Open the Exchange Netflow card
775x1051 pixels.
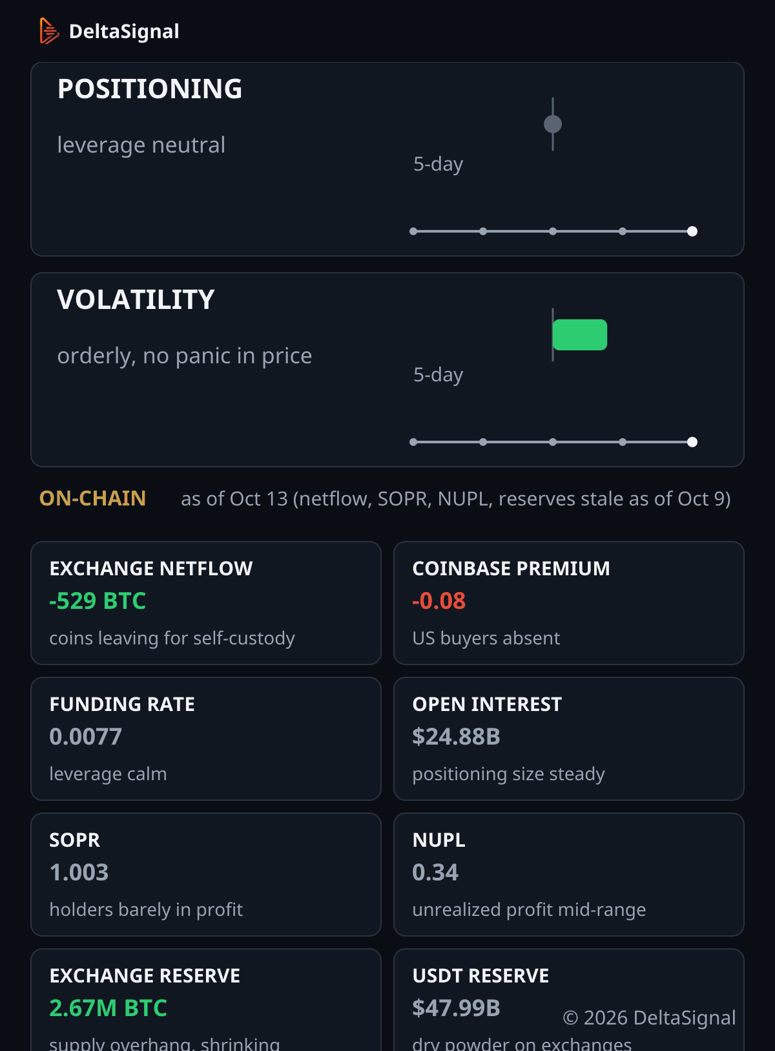[206, 603]
